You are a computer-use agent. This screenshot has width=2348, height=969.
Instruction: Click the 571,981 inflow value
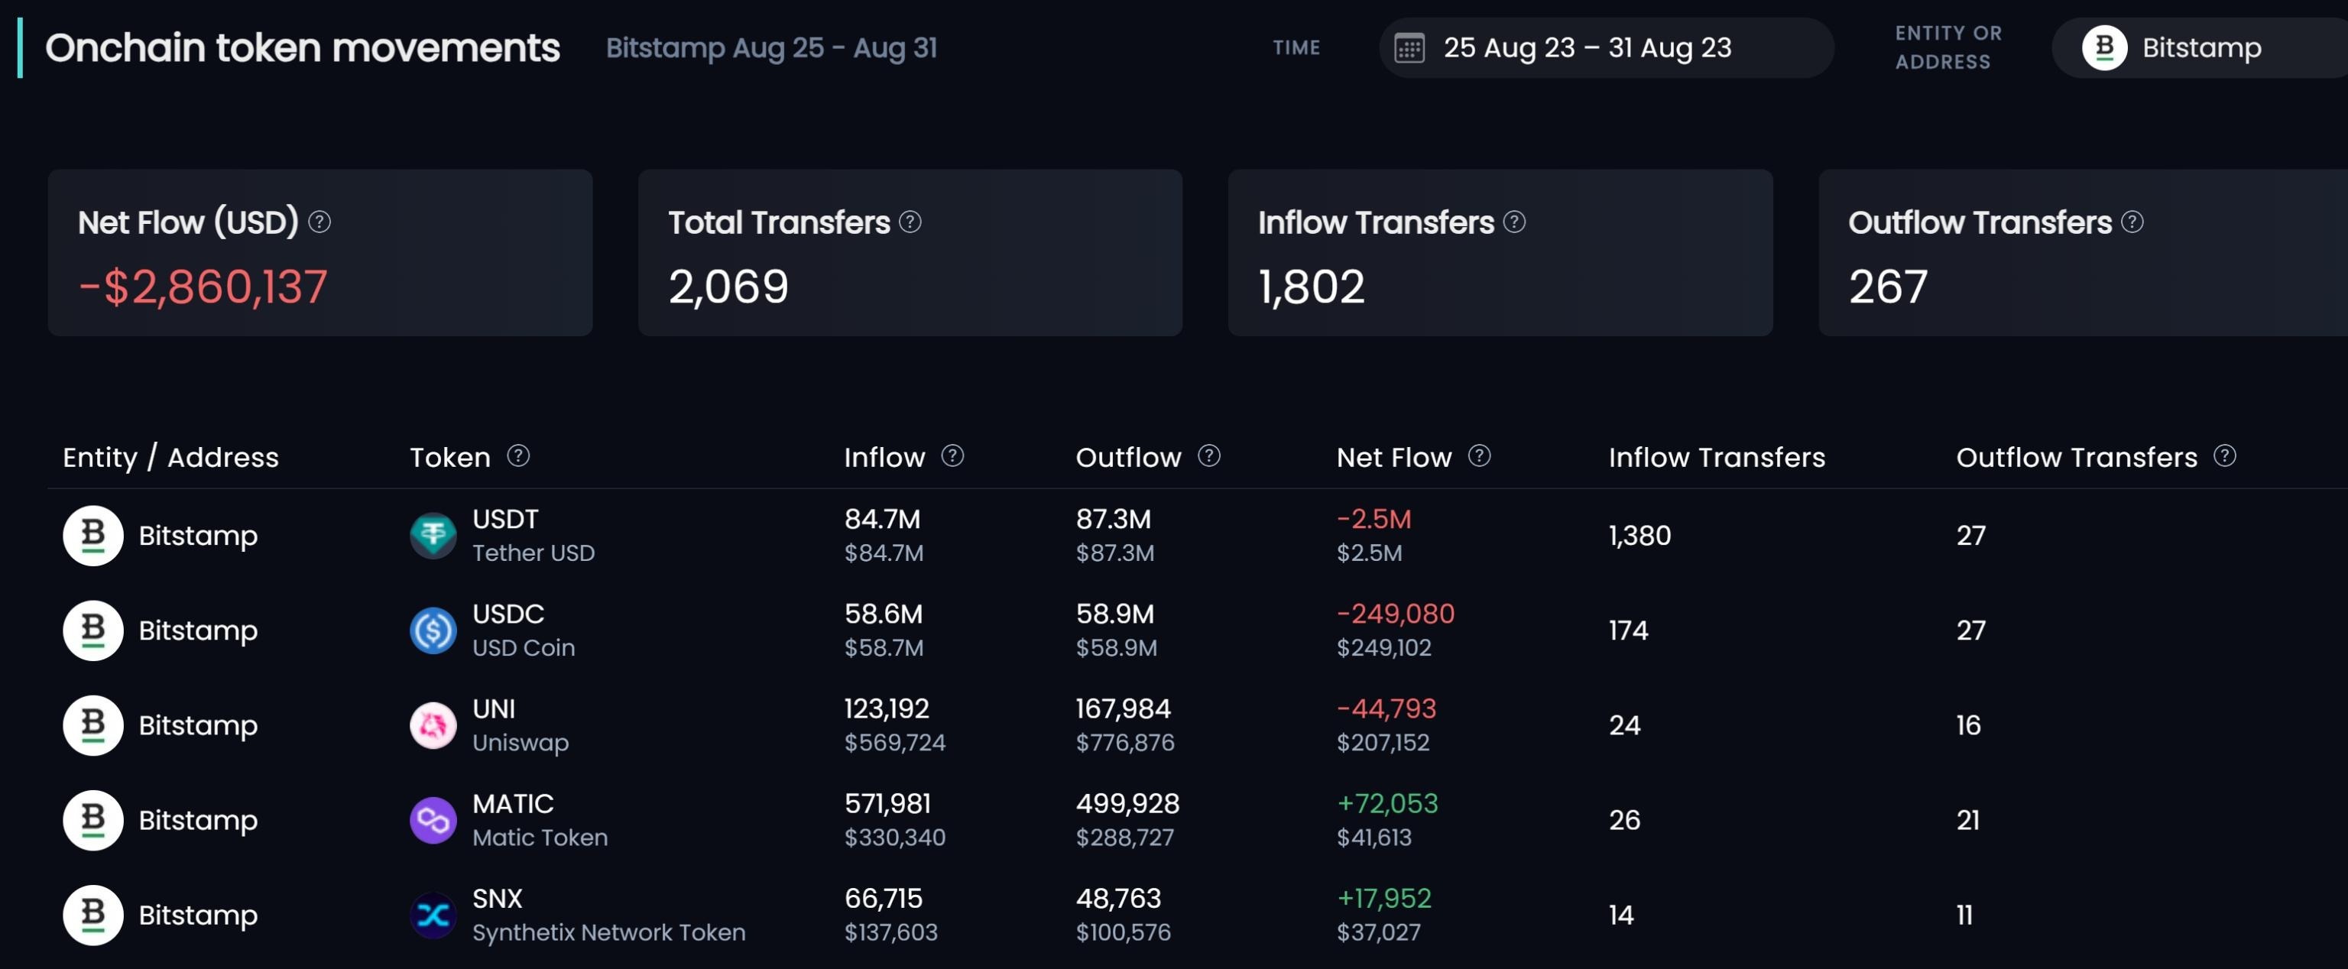pos(887,803)
